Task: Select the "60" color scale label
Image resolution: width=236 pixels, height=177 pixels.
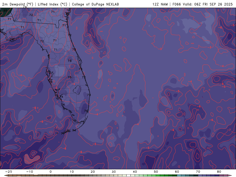Action: [177, 172]
